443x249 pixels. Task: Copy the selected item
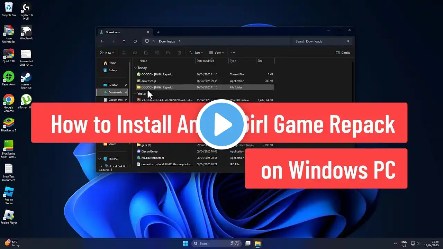click(x=135, y=53)
